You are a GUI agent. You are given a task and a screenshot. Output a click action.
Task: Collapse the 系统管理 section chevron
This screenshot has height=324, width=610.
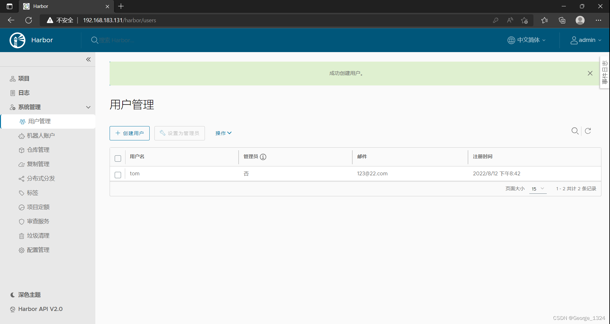pyautogui.click(x=88, y=107)
